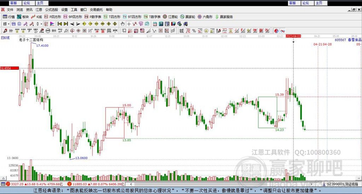Select the spiral drawing tool
Screen dimensions: 362x194
click(x=36, y=31)
